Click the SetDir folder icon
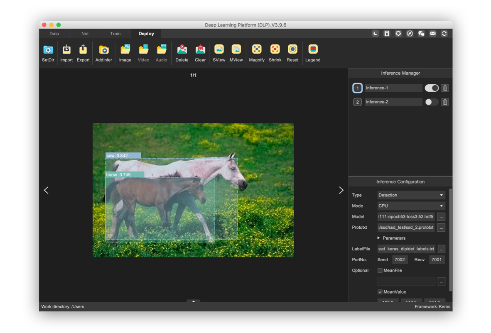This screenshot has height=333, width=491. [48, 50]
